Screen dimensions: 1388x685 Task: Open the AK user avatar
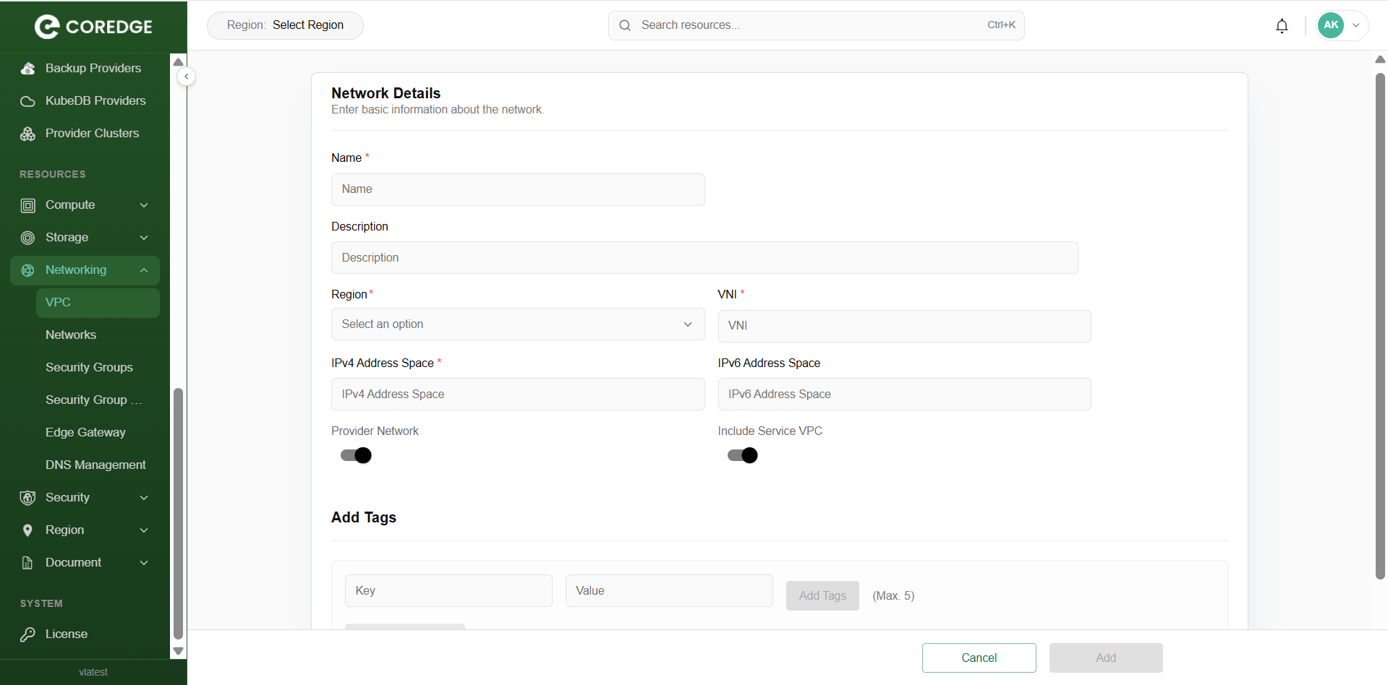point(1330,25)
